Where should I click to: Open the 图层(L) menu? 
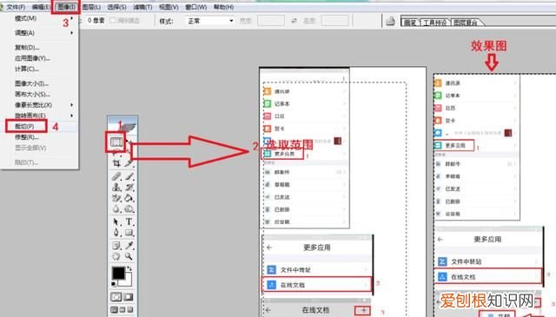91,7
